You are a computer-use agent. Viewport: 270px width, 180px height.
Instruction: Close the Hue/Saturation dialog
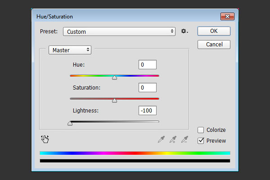pyautogui.click(x=227, y=17)
